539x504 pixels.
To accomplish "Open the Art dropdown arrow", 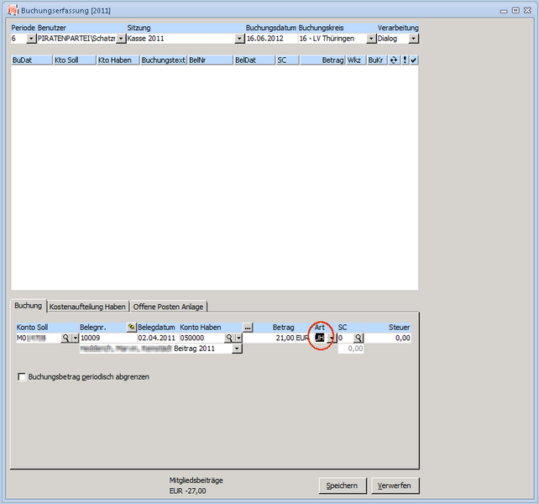I will 331,338.
